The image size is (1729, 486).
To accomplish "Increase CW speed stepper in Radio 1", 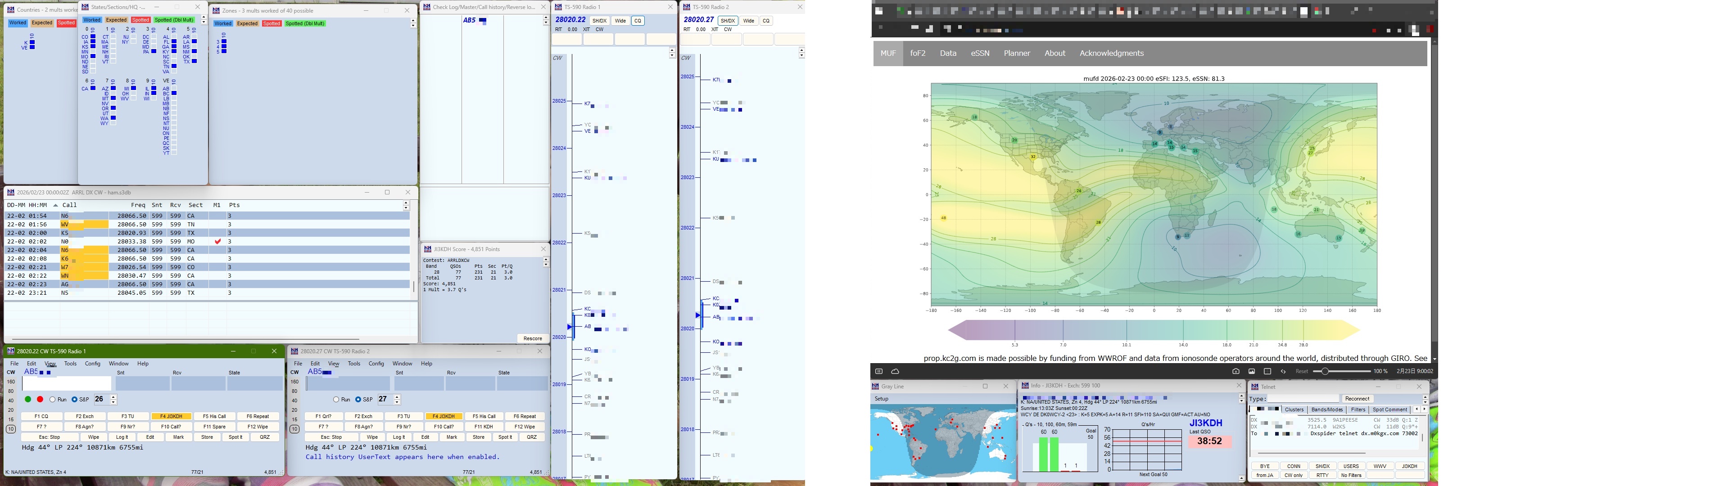I will (114, 397).
